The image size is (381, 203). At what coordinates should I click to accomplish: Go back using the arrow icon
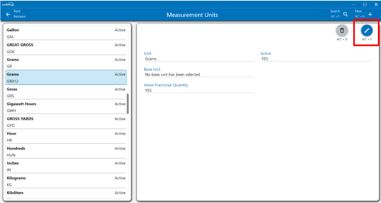click(x=8, y=15)
